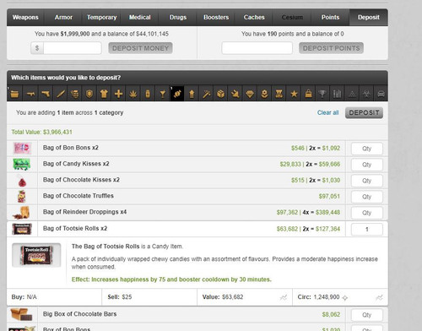Filter by tools category icon

[x=235, y=94]
